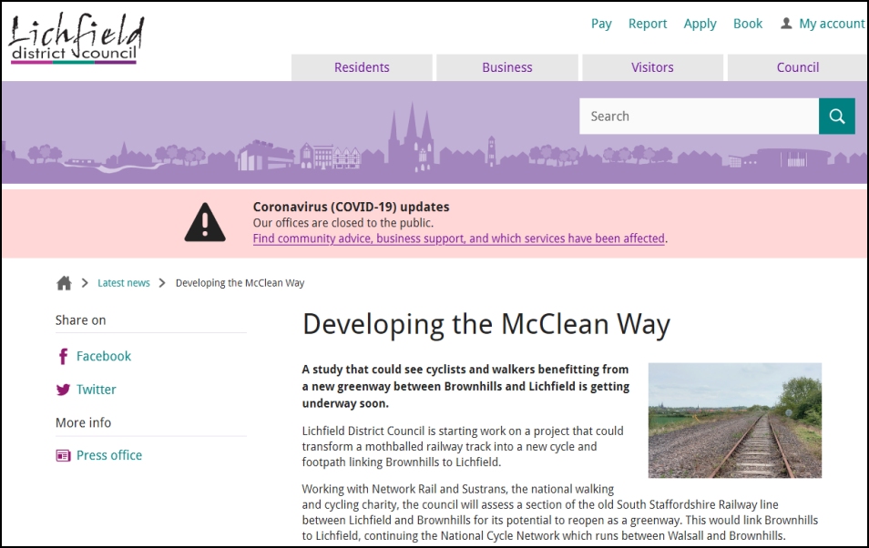Open My account link text
Screen dimensions: 869x548
pos(832,24)
